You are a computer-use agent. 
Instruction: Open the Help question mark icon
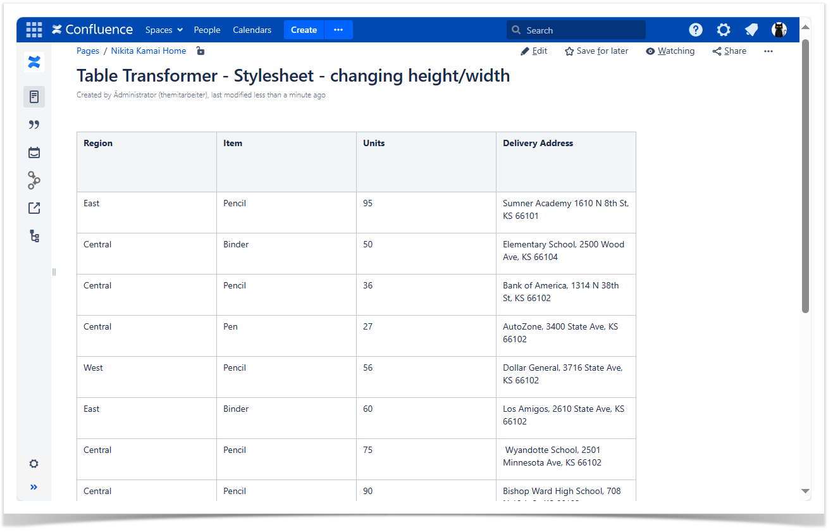[696, 30]
